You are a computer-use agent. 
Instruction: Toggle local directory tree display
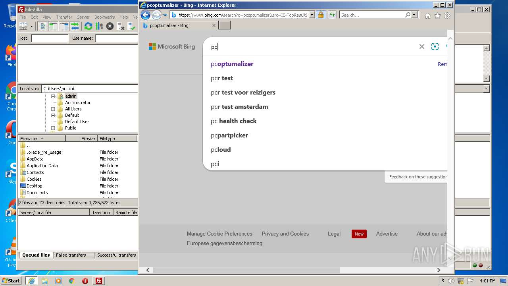coord(53,26)
